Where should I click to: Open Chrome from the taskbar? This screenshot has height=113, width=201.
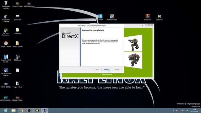[21, 110]
